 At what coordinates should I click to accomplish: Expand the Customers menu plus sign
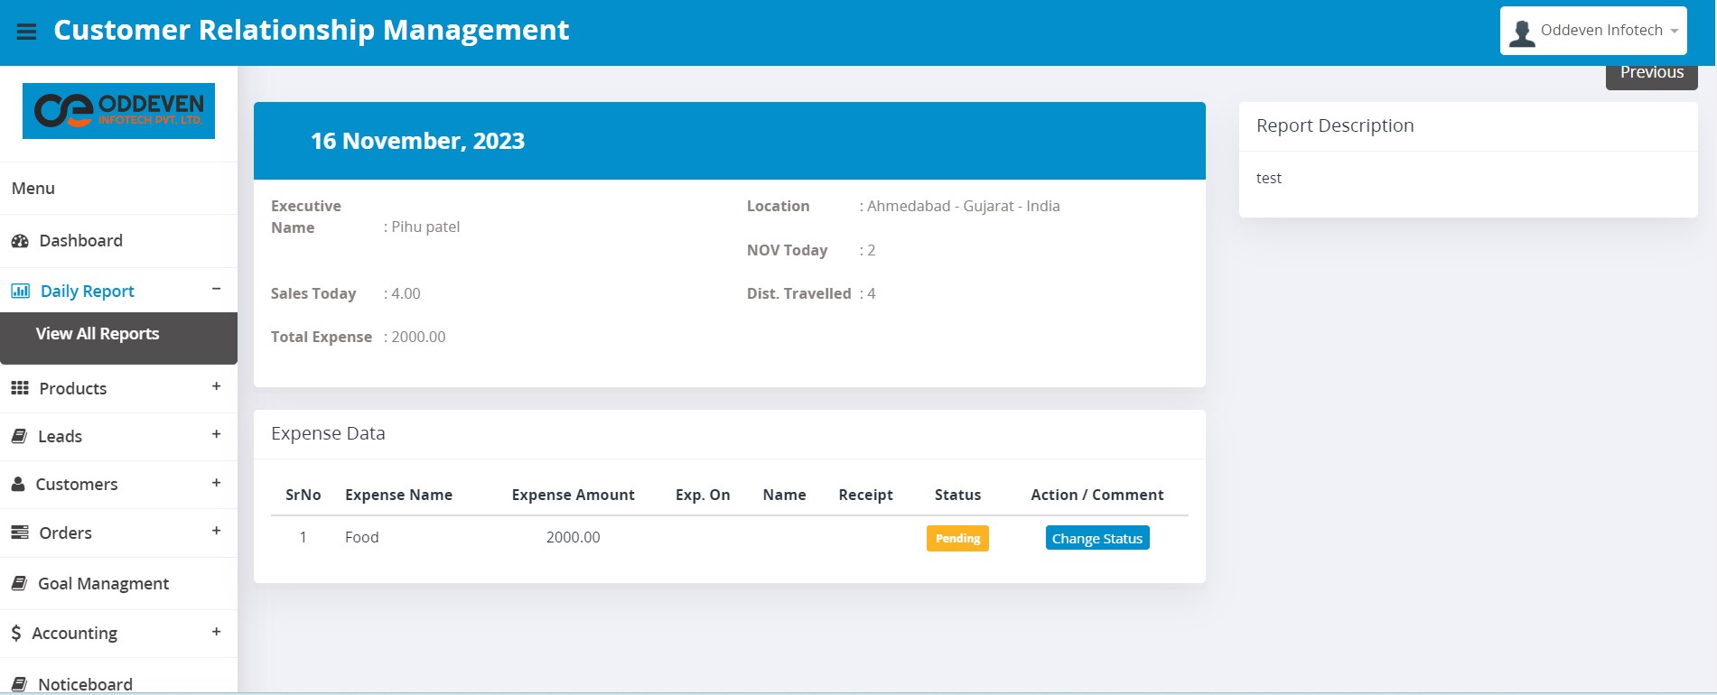pos(216,483)
